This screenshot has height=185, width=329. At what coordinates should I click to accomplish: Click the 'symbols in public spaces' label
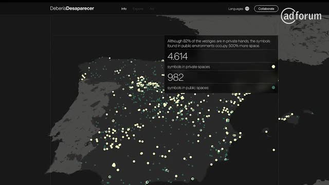tap(188, 88)
